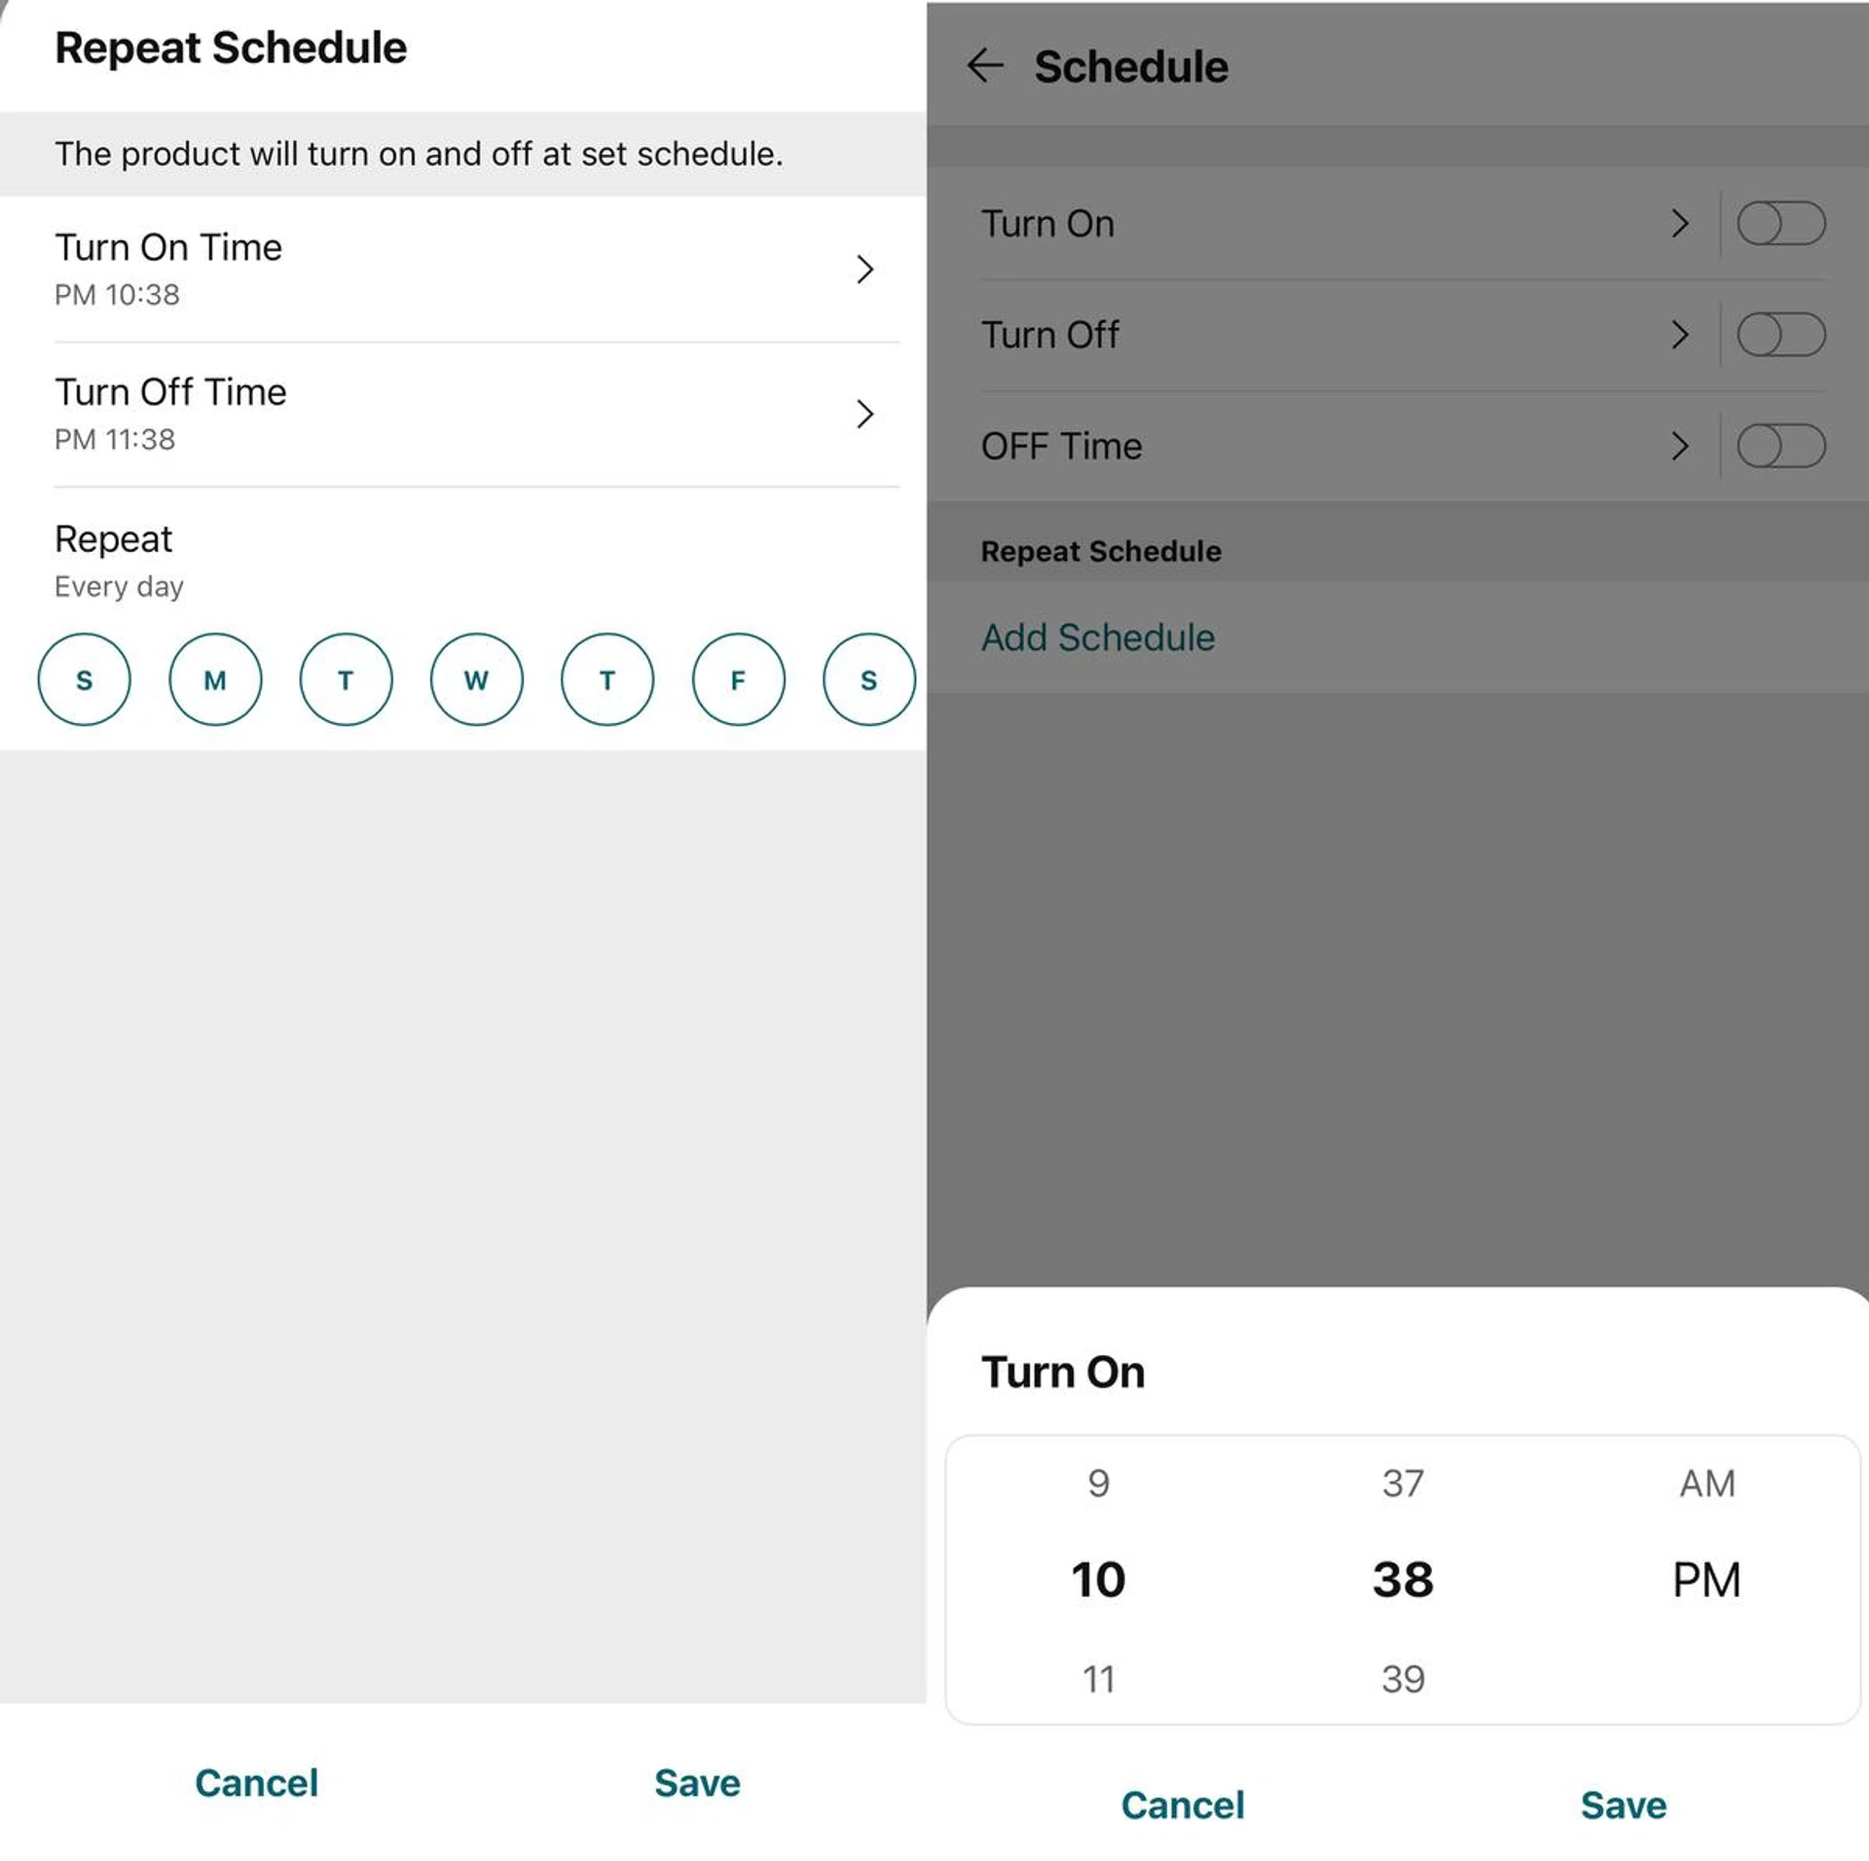
Task: Select Tuesday in the repeat days
Action: tap(346, 679)
